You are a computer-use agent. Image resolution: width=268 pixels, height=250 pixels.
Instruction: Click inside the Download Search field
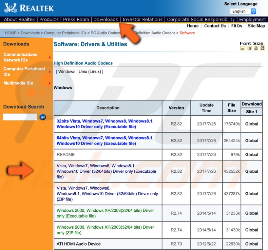(20, 117)
